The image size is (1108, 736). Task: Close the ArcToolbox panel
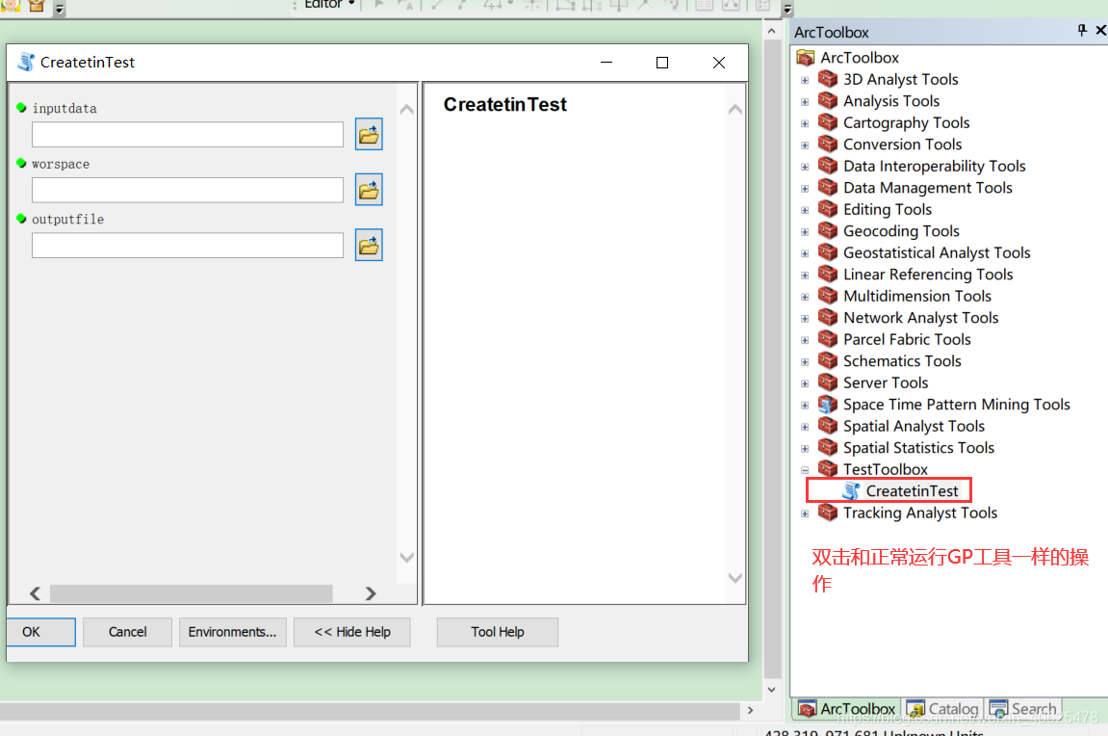(1100, 31)
